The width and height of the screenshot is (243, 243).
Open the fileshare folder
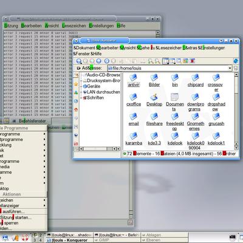click(x=154, y=120)
